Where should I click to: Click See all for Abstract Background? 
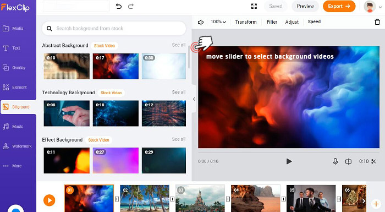(x=179, y=45)
